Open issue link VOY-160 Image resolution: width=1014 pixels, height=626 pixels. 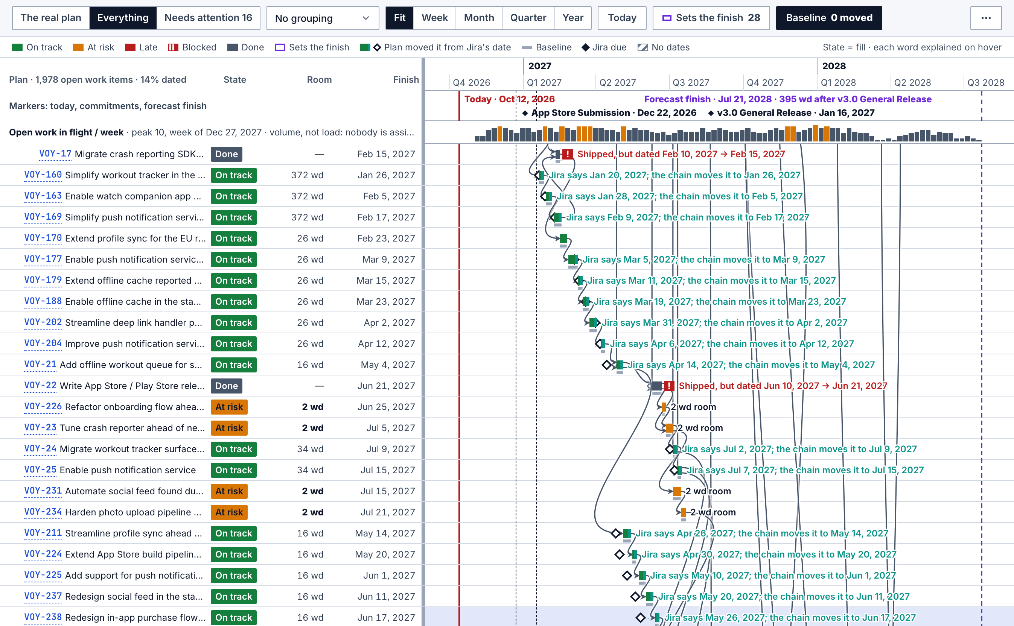(x=43, y=175)
